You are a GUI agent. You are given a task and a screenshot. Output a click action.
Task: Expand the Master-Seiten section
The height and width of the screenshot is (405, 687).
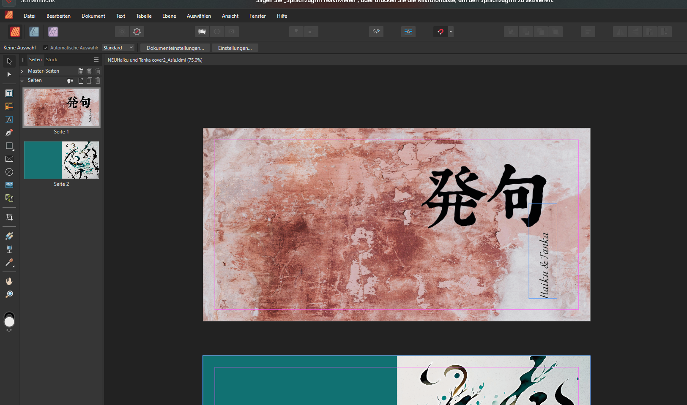[22, 71]
